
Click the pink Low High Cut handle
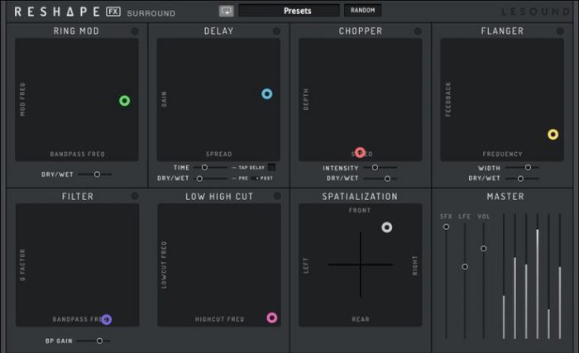tap(272, 317)
